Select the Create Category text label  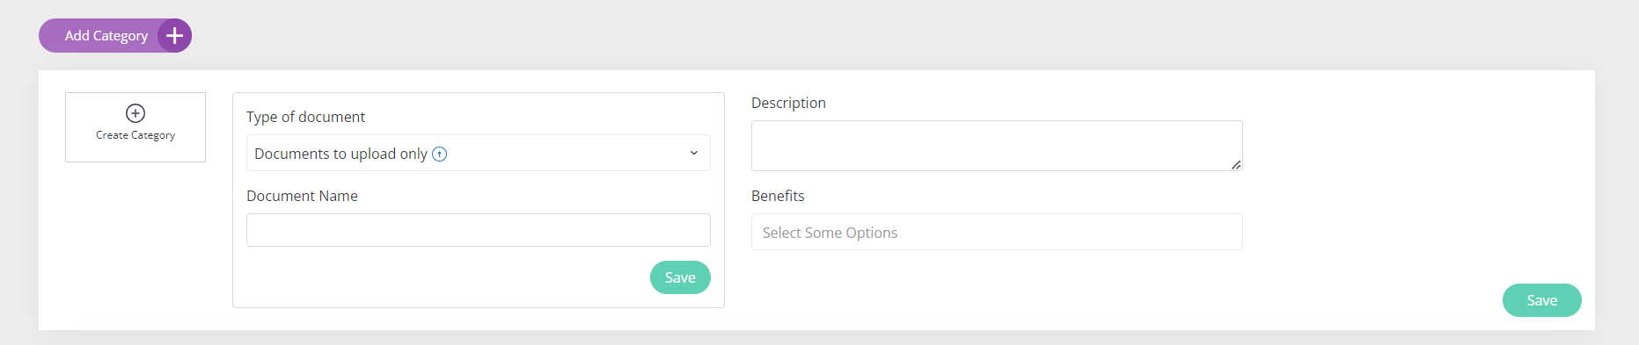click(135, 135)
